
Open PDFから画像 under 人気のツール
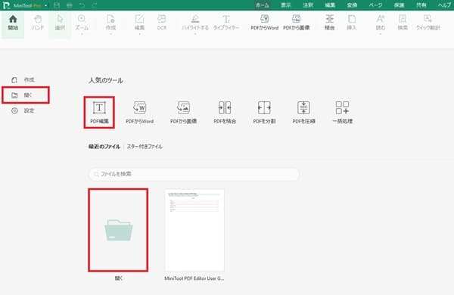coord(184,112)
